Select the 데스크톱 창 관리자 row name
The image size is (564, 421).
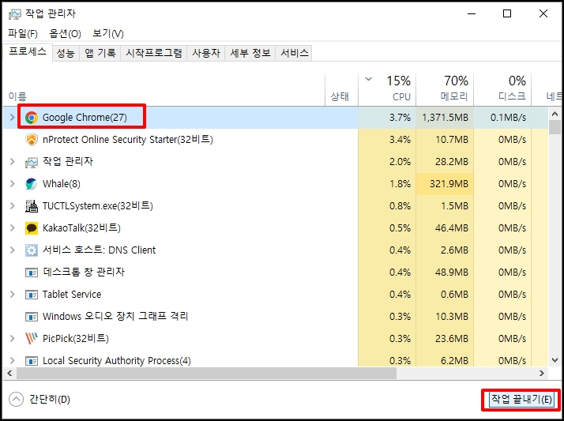point(84,273)
